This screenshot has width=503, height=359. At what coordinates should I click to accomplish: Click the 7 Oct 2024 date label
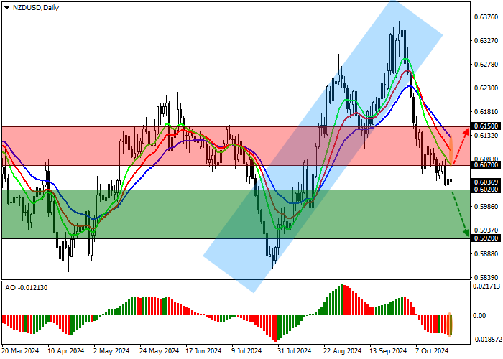[x=432, y=351]
